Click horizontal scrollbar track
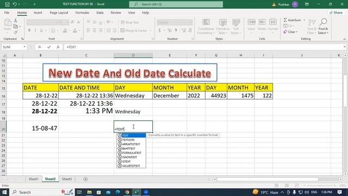 [x=268, y=179]
